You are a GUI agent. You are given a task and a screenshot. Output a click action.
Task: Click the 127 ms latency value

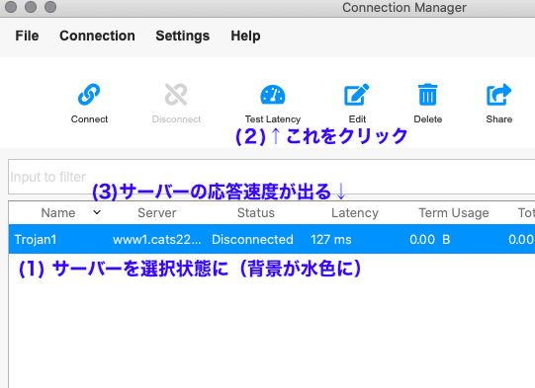pos(331,240)
